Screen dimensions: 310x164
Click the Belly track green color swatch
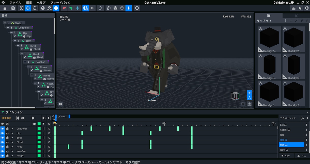(x=39, y=138)
